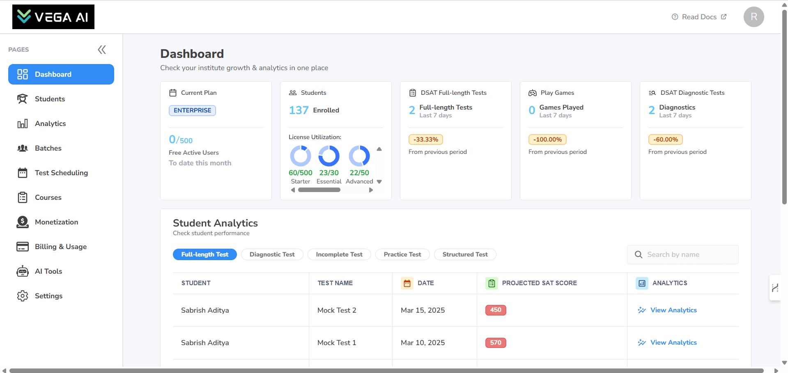
Task: Collapse the sidebar with double chevron
Action: pyautogui.click(x=102, y=50)
